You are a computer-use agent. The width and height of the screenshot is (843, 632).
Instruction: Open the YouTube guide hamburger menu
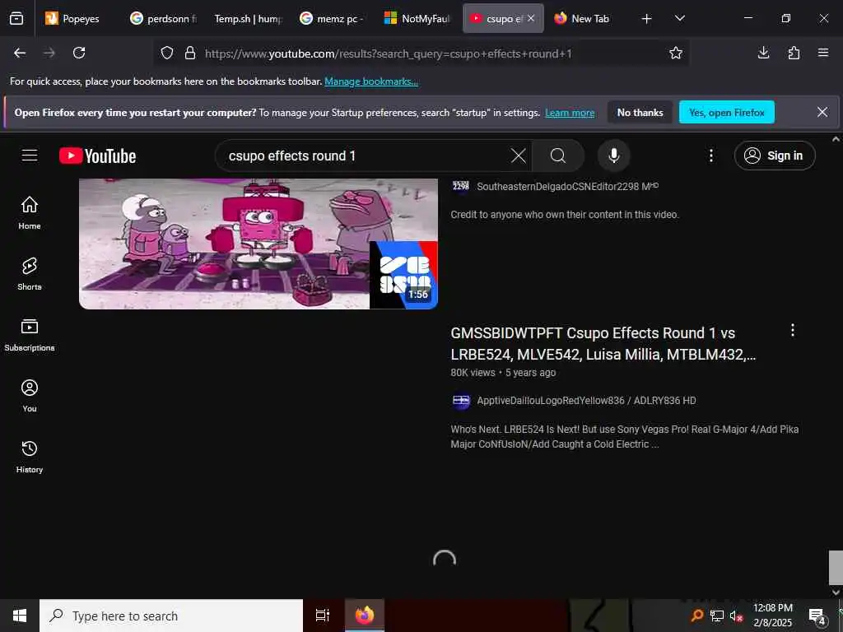(x=30, y=156)
